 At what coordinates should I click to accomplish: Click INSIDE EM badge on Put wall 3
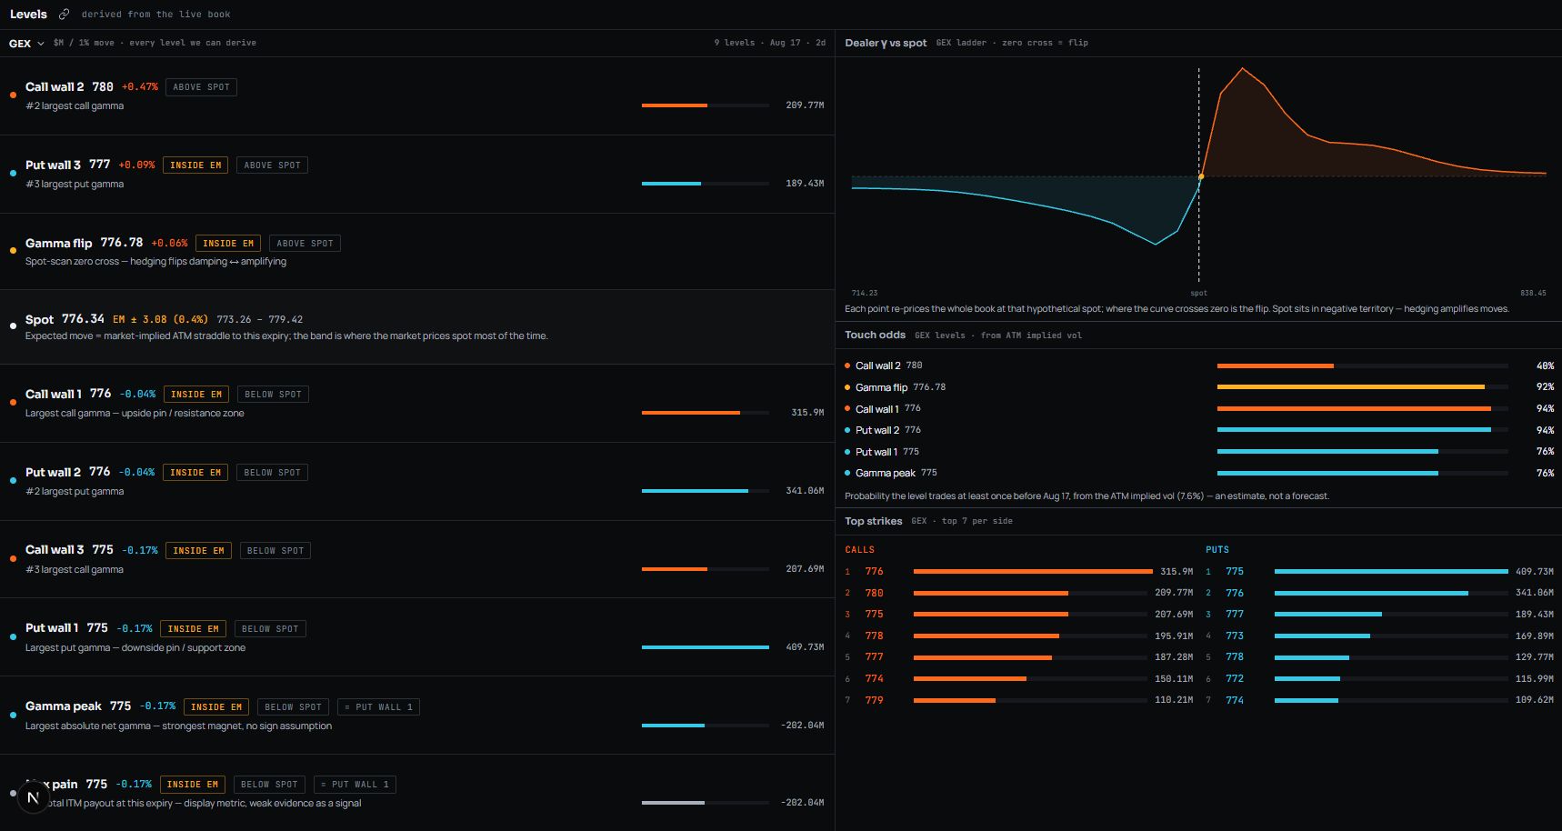pyautogui.click(x=195, y=165)
